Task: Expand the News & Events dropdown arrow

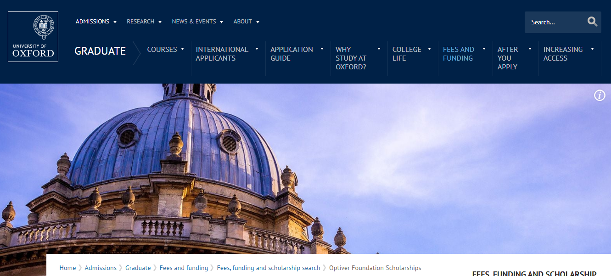Action: coord(221,22)
